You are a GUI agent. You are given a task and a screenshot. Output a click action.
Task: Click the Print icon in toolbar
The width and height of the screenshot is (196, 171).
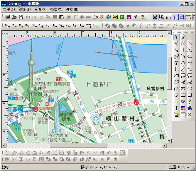tap(95, 17)
